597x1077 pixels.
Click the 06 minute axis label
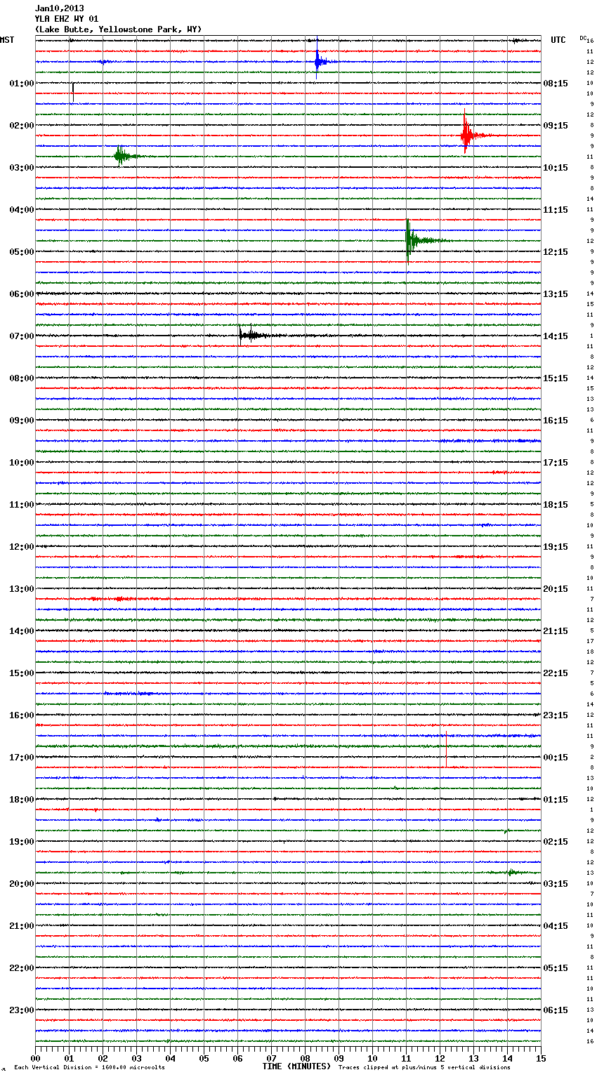[237, 1058]
